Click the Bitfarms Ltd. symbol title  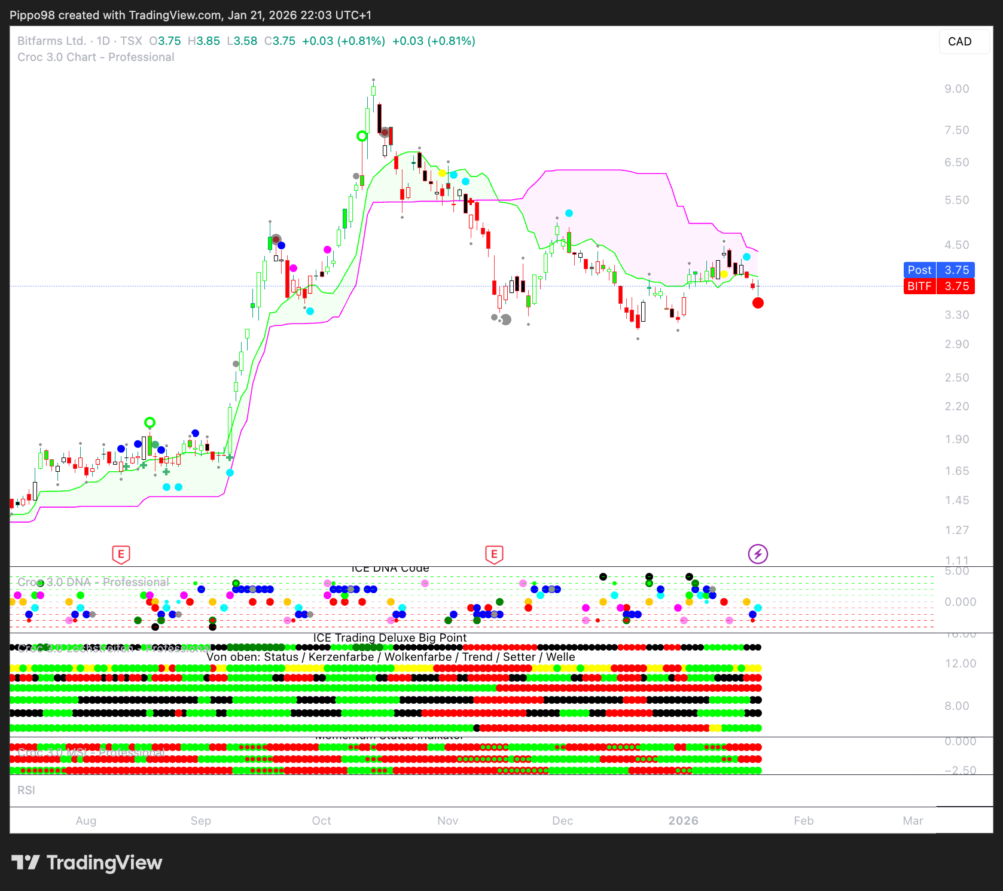(x=51, y=41)
